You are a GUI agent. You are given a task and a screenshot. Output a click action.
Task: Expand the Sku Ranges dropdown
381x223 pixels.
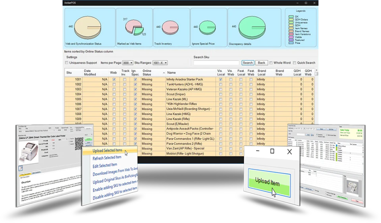[160, 63]
